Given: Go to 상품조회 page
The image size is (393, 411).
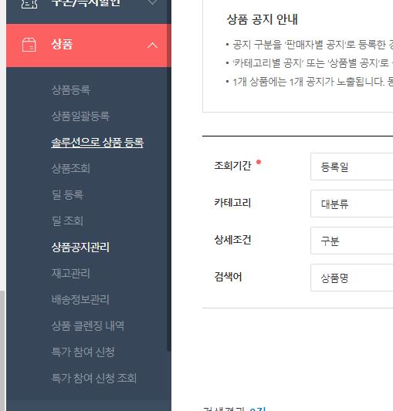Looking at the screenshot, I should [71, 169].
